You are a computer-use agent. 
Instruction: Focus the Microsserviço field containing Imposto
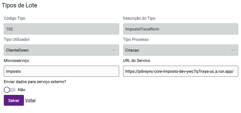(61, 71)
